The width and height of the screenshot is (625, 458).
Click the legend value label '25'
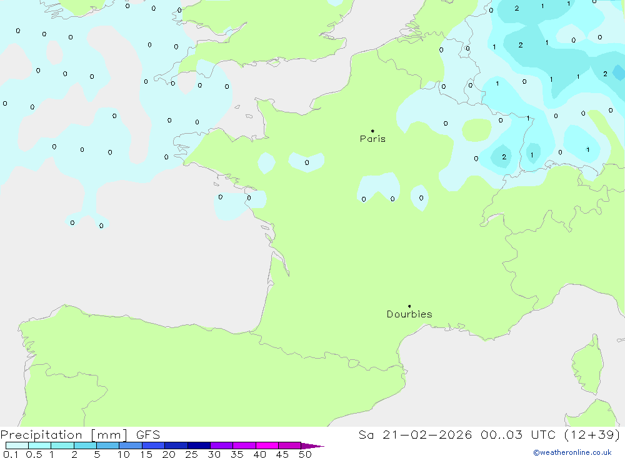click(x=191, y=454)
